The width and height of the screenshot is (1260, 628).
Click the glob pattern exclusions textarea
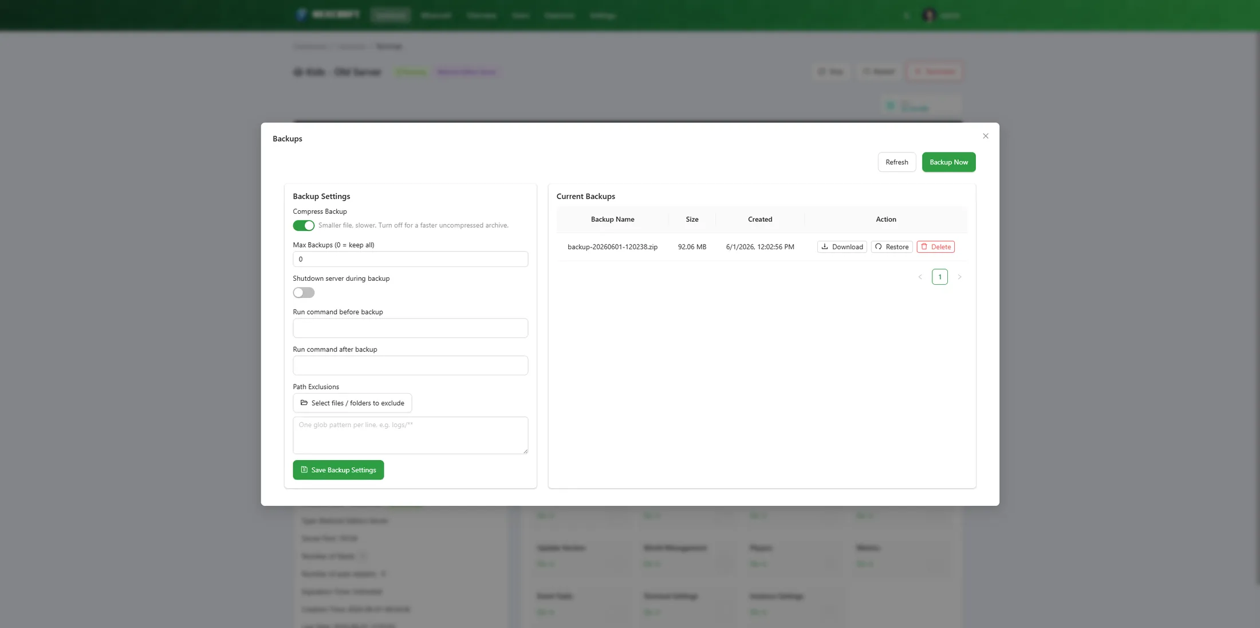pyautogui.click(x=410, y=435)
